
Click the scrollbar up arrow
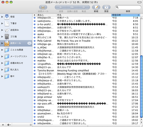tap(142, 119)
